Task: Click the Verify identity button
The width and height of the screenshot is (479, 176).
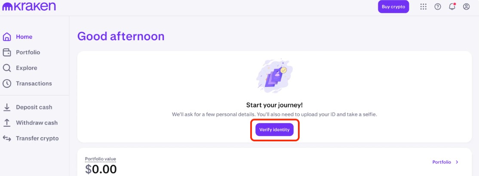Action: click(274, 130)
